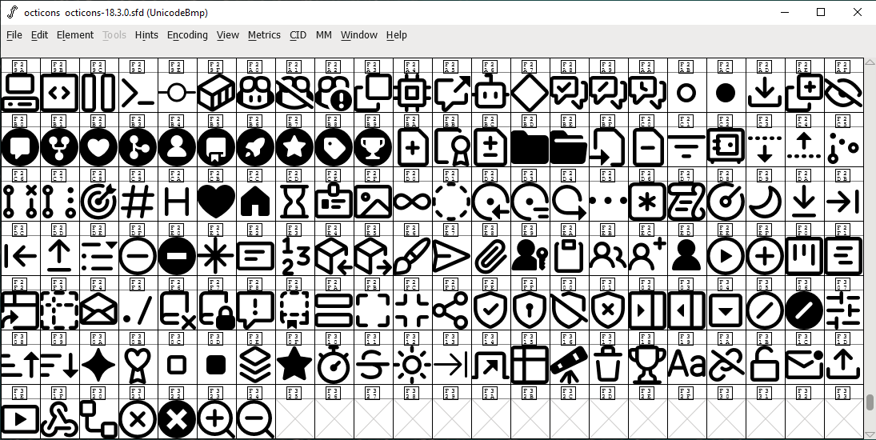Select the sliders glyph
Image resolution: width=876 pixels, height=440 pixels.
[843, 310]
